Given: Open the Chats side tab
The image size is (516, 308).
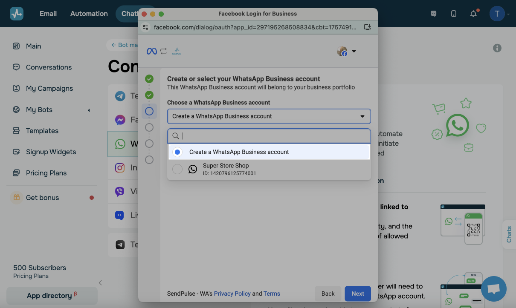Looking at the screenshot, I should 509,234.
